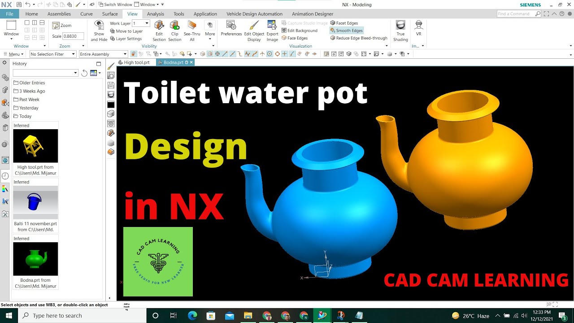
Task: Toggle the History panel pin checkbox
Action: pyautogui.click(x=99, y=64)
